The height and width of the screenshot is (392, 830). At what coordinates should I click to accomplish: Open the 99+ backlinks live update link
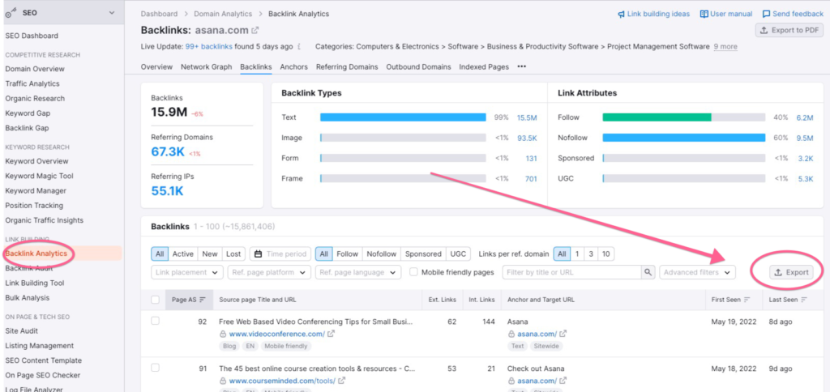point(208,46)
